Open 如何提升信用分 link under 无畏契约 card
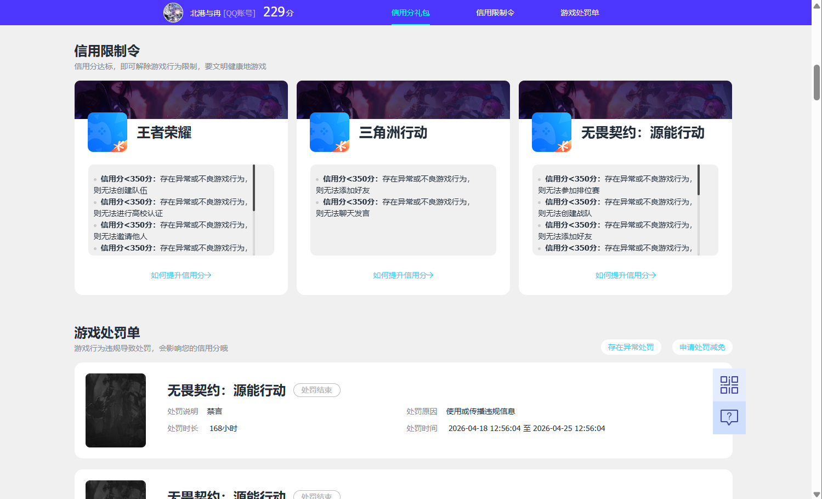The image size is (822, 499). click(x=626, y=275)
